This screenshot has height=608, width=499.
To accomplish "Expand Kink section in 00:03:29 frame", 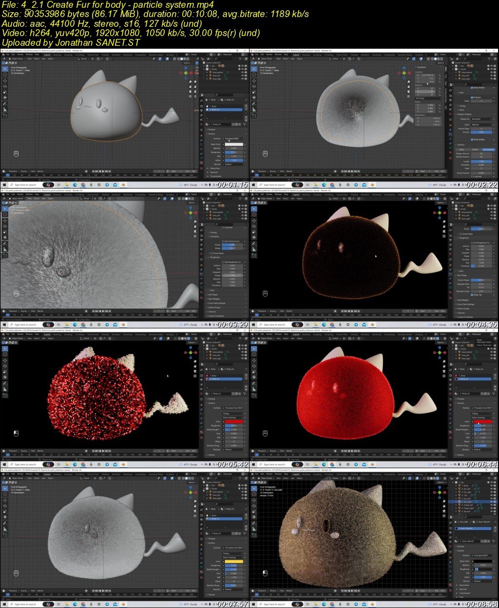I will point(212,290).
